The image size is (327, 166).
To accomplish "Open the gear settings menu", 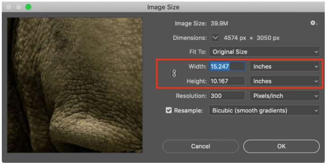I will 314,23.
